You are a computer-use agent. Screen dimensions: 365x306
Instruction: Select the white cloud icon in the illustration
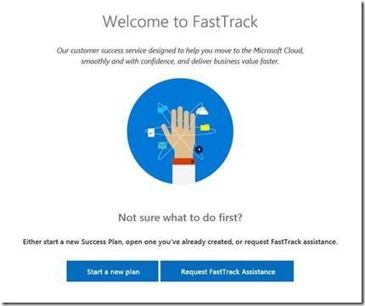click(202, 111)
